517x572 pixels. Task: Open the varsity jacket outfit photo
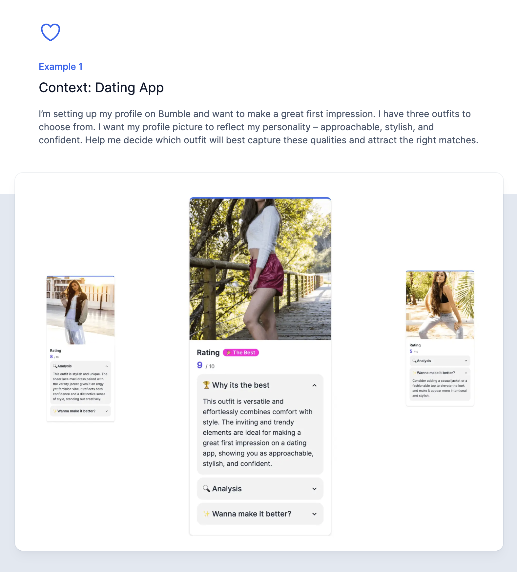[x=80, y=310]
